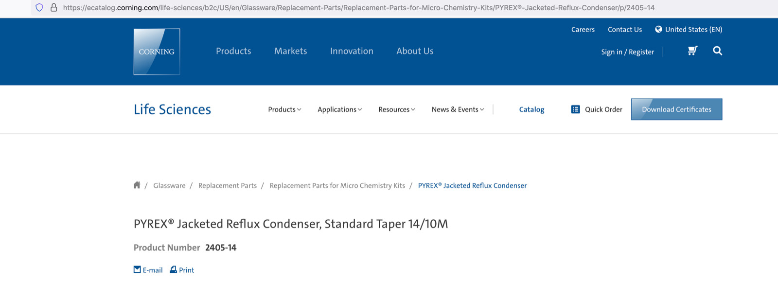Click the Corning logo
The image size is (778, 283).
tap(157, 52)
